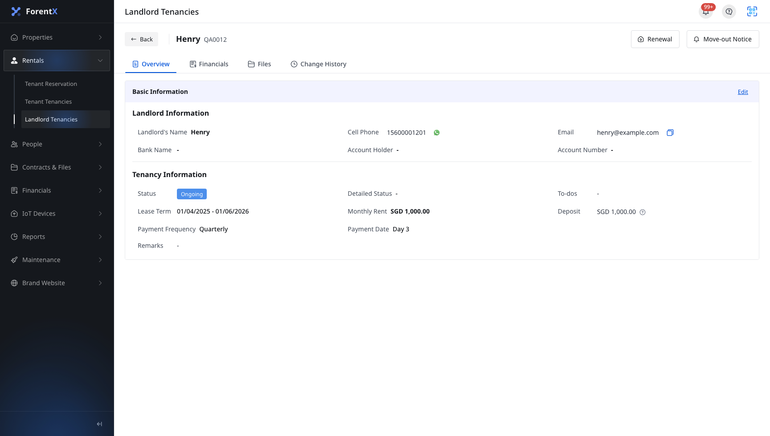Switch to the Overview tab

coord(151,64)
